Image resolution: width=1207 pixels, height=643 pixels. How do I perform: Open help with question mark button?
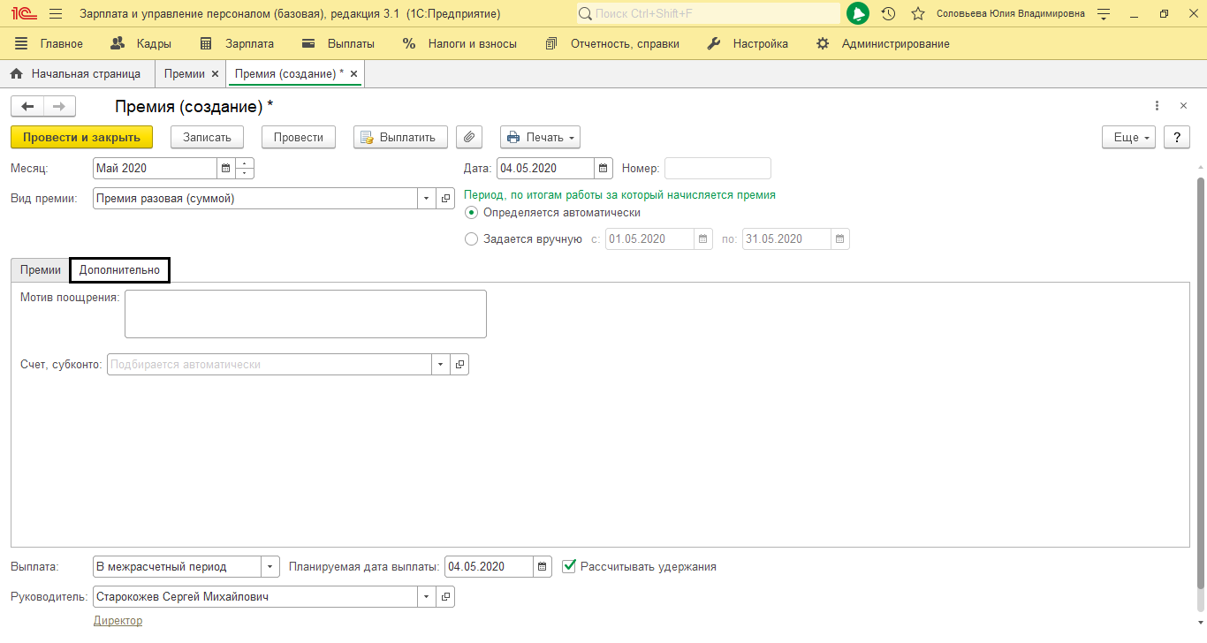[1176, 137]
